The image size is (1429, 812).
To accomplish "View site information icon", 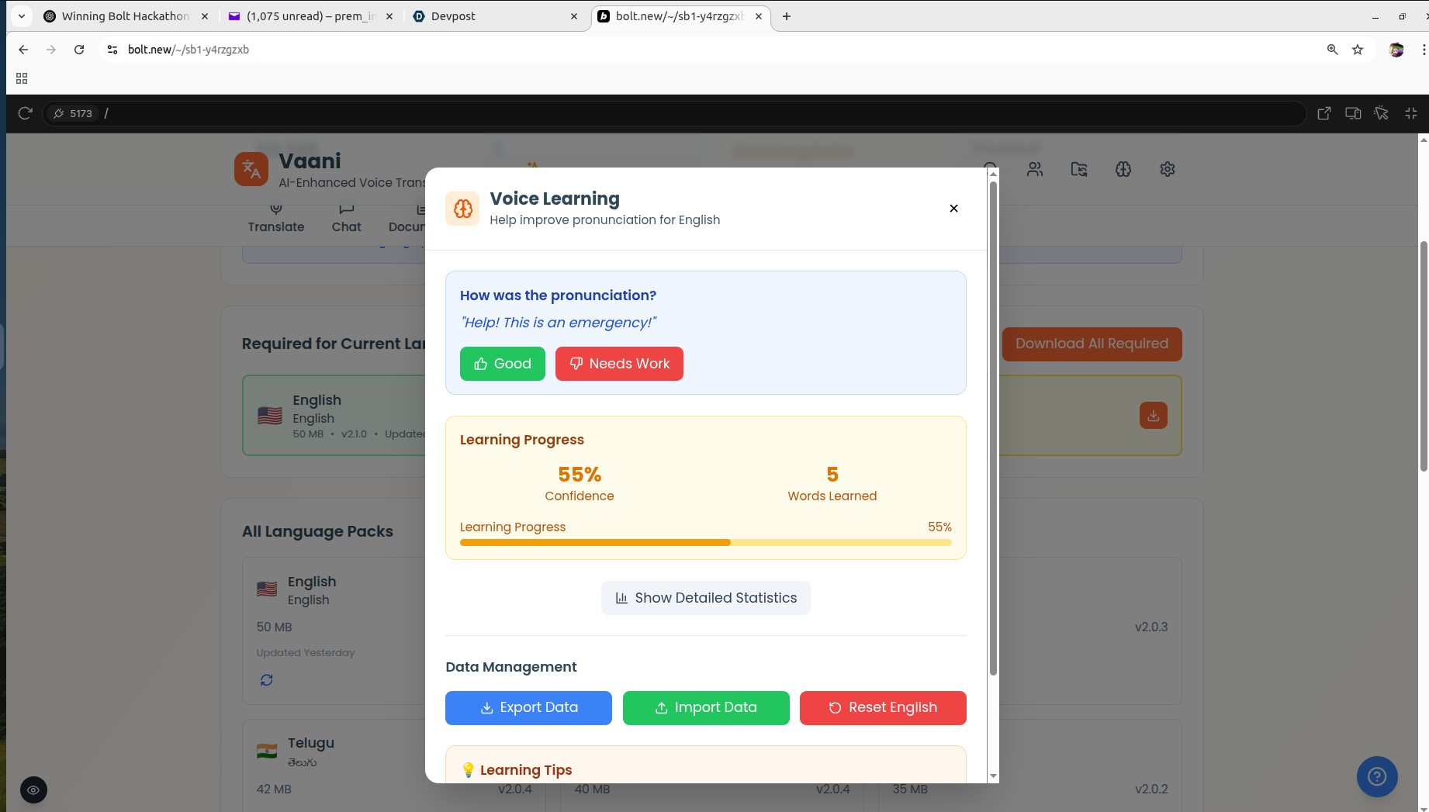I will pyautogui.click(x=112, y=50).
